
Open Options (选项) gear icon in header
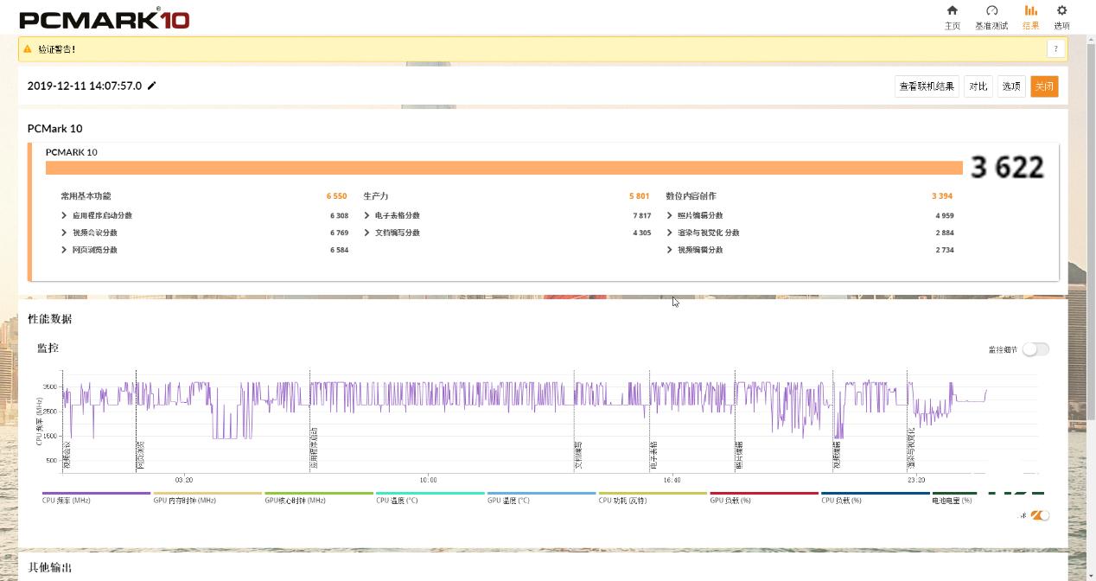(x=1061, y=16)
